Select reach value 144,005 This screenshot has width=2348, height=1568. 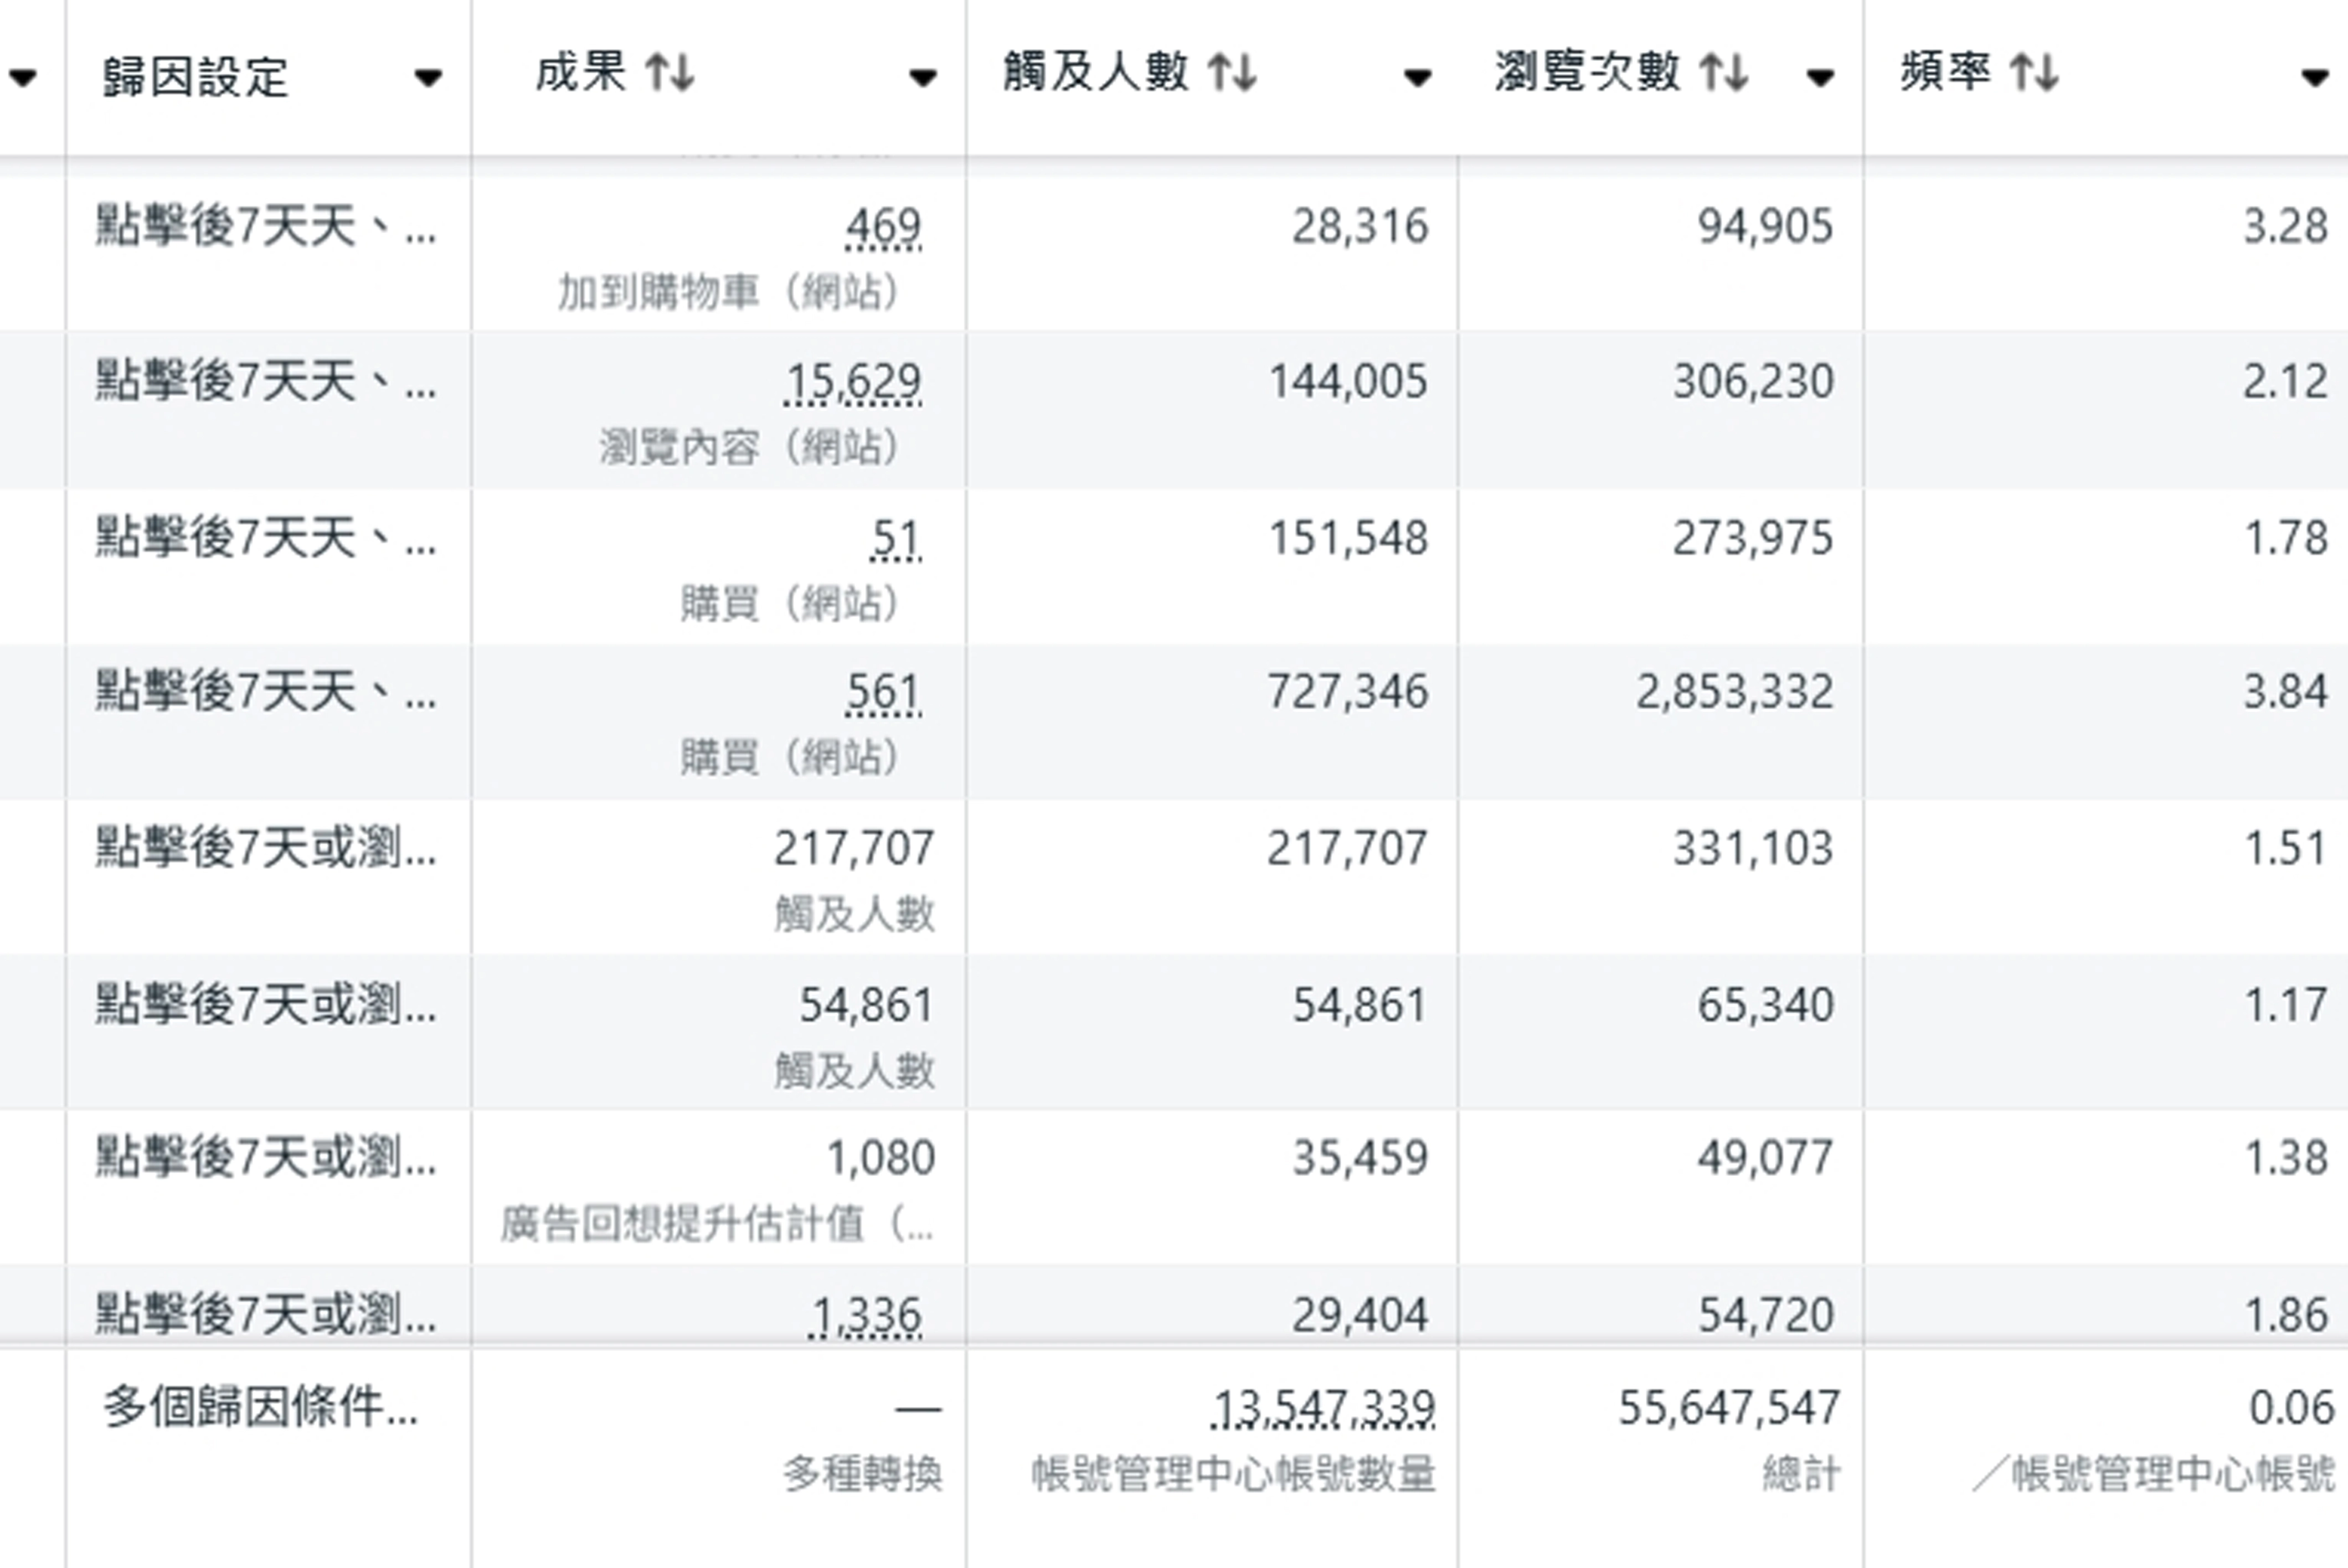pyautogui.click(x=1348, y=382)
